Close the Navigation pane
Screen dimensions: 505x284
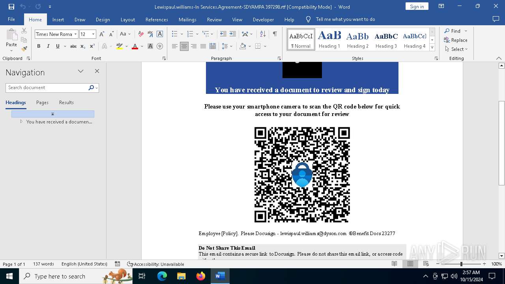click(x=97, y=71)
